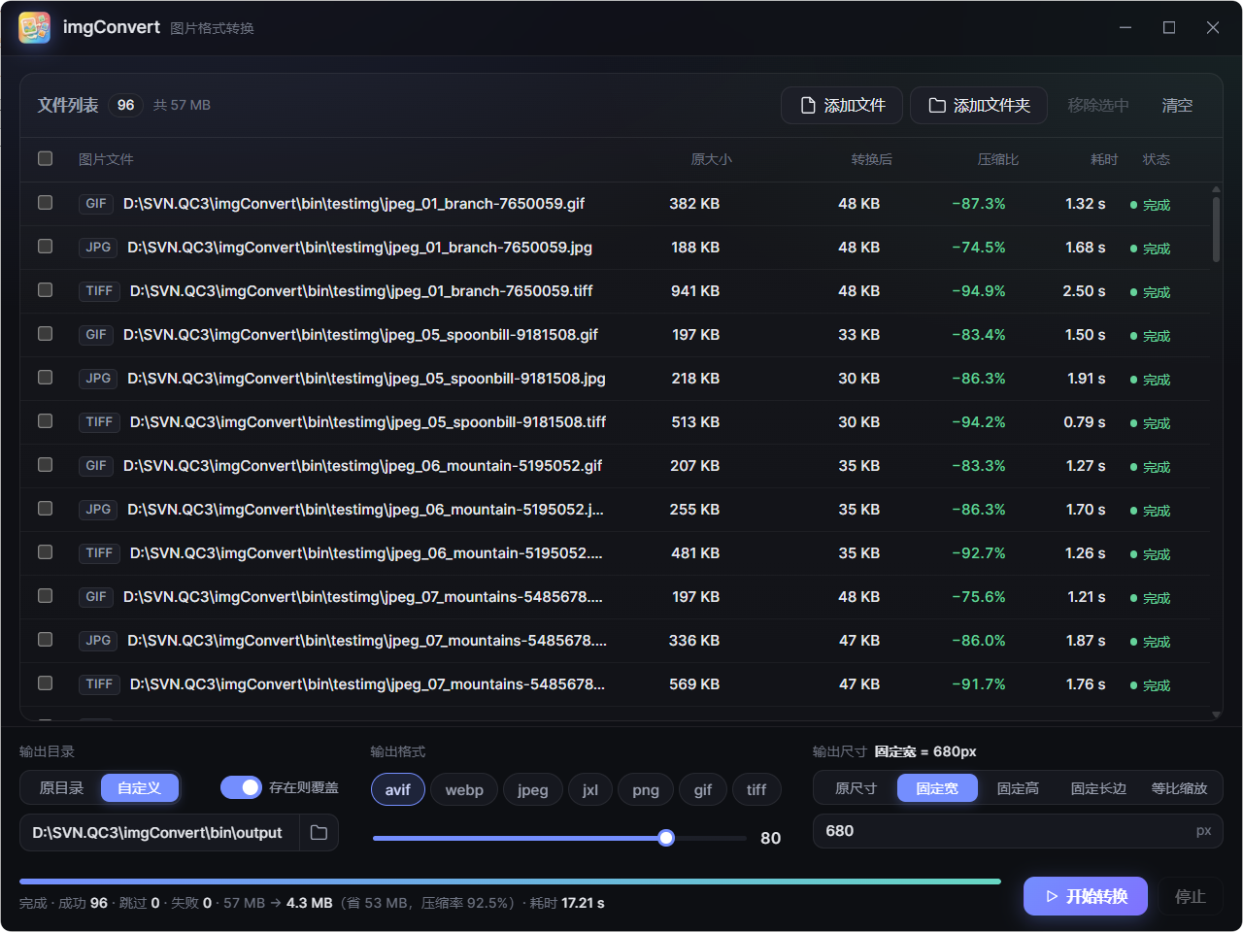Start conversion with 开始转换 button
The height and width of the screenshot is (932, 1243).
[x=1086, y=896]
